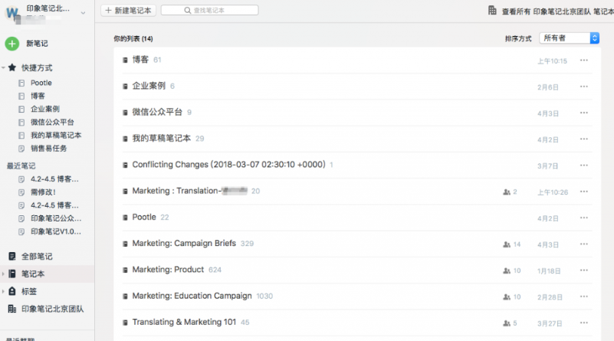614x341 pixels.
Task: Open 微信公众平台 shortcut in the sidebar
Action: pos(52,122)
